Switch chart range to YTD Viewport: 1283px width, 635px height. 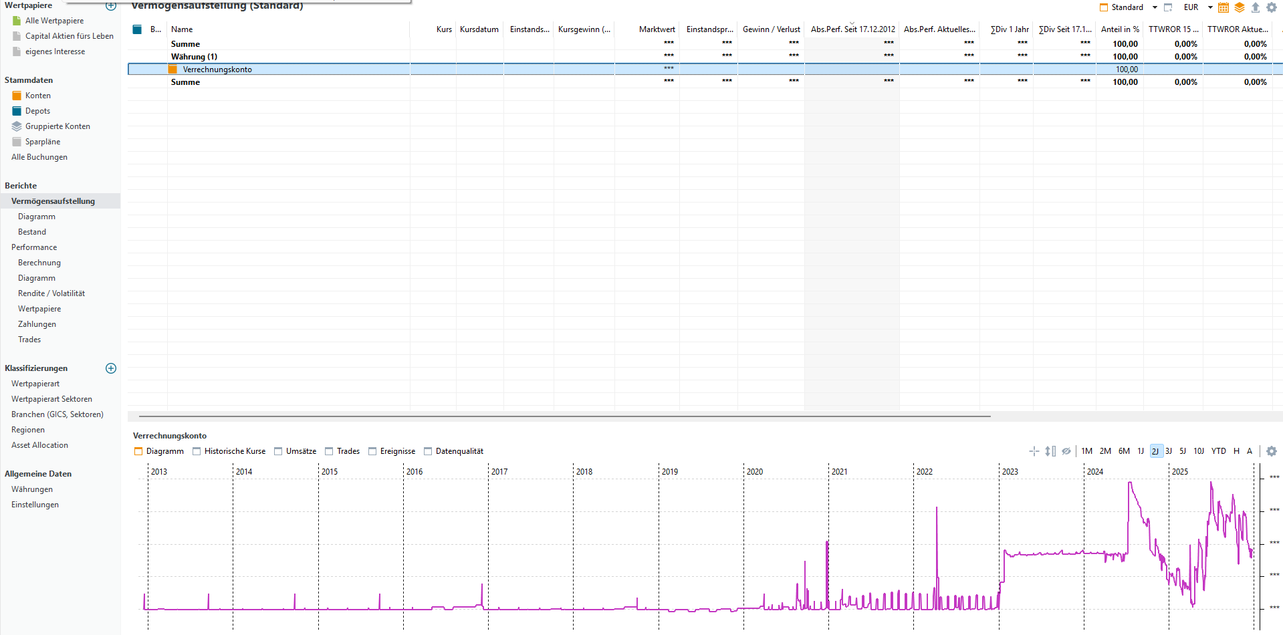coord(1218,451)
